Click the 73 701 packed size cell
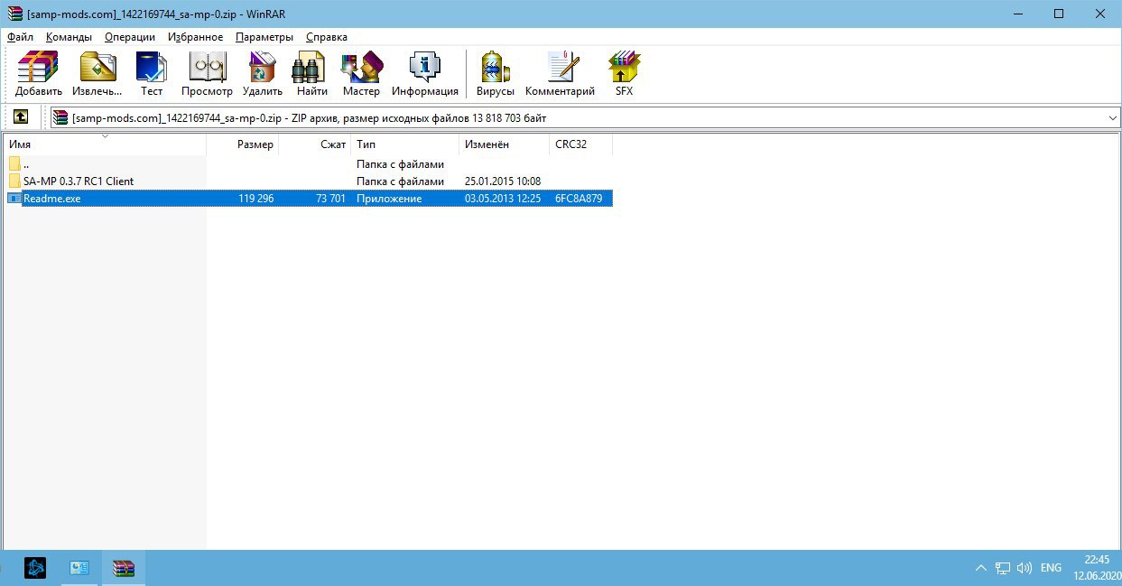Viewport: 1122px width, 586px height. tap(330, 198)
